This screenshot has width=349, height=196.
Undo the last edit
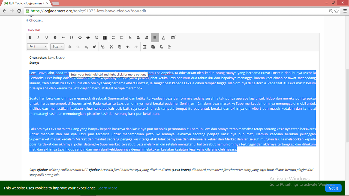128,47
